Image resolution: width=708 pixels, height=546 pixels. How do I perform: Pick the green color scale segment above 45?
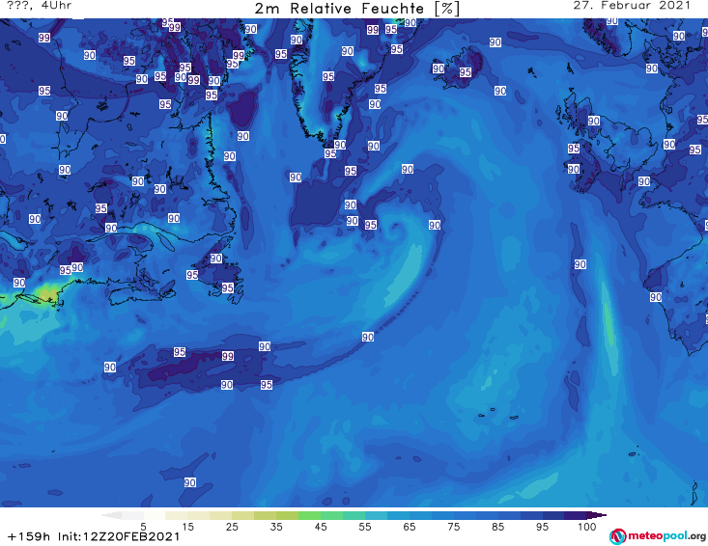[x=309, y=515]
